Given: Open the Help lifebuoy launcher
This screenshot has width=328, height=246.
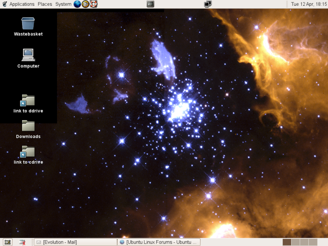Looking at the screenshot, I should [x=93, y=4].
